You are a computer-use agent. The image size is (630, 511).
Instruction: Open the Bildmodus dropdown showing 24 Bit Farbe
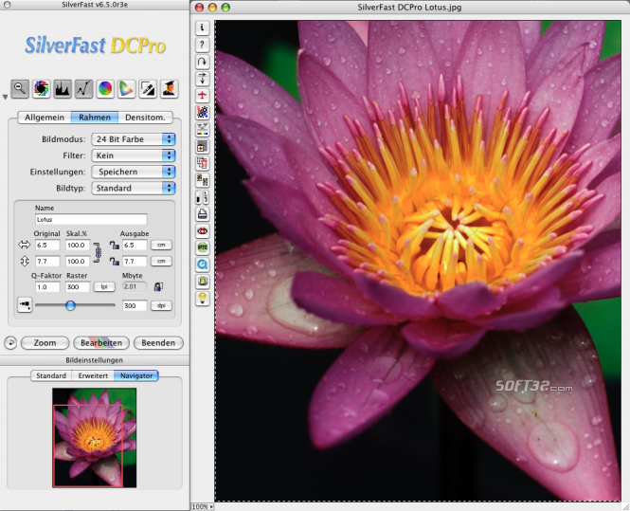(134, 139)
